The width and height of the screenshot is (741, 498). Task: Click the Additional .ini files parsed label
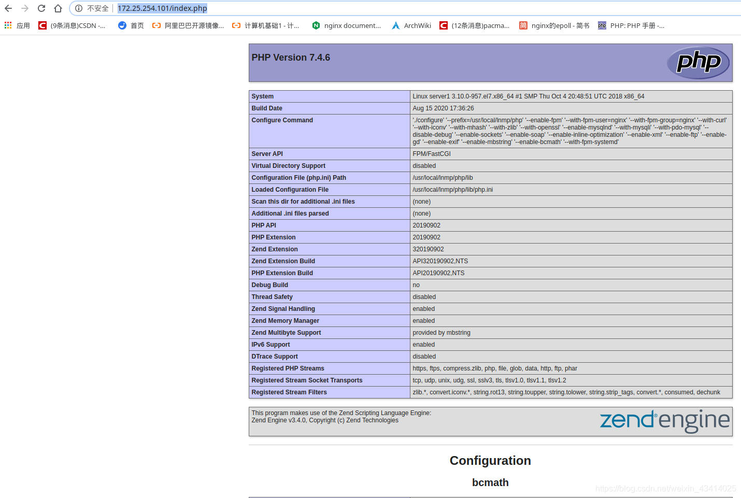point(290,214)
